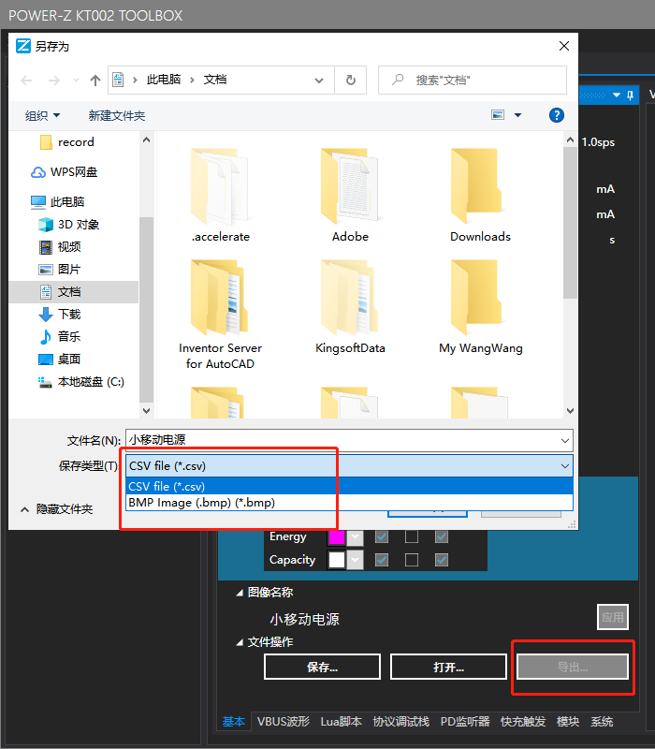655x749 pixels.
Task: Select 此电脑 in the navigation pane
Action: click(x=58, y=202)
